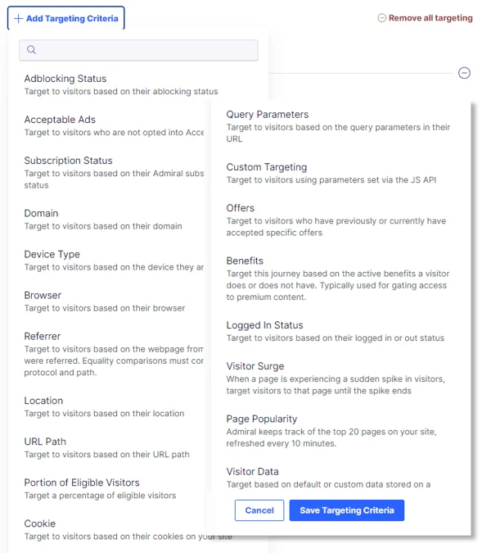Click the circled minus icon beside the divider

pos(464,73)
